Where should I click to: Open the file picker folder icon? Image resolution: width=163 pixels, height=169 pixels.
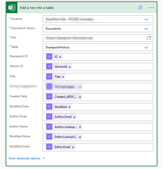(149, 38)
